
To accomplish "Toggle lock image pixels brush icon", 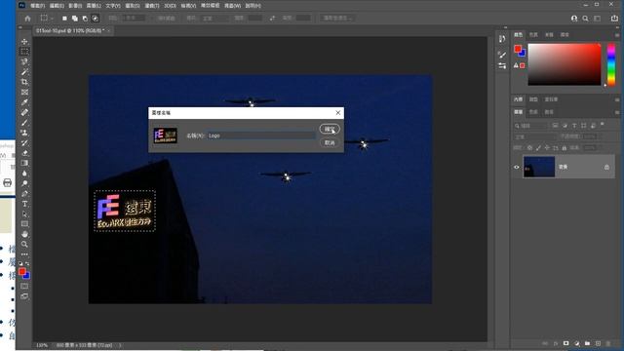I will [538, 147].
